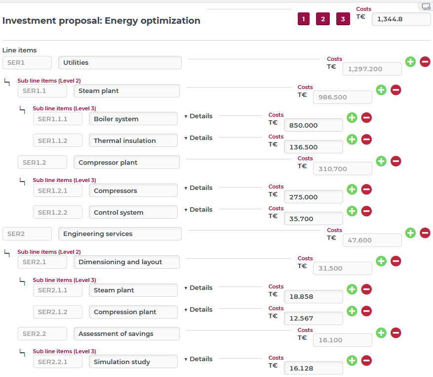433x377 pixels.
Task: Click the SER1.2.2 code field
Action: pyautogui.click(x=58, y=212)
